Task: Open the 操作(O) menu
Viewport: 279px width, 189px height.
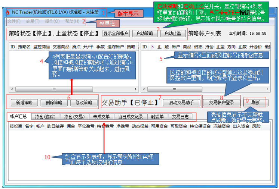Action: [x=52, y=21]
